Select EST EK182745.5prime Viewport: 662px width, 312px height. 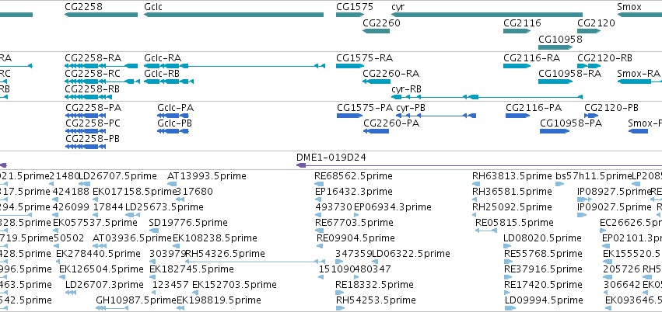191,269
